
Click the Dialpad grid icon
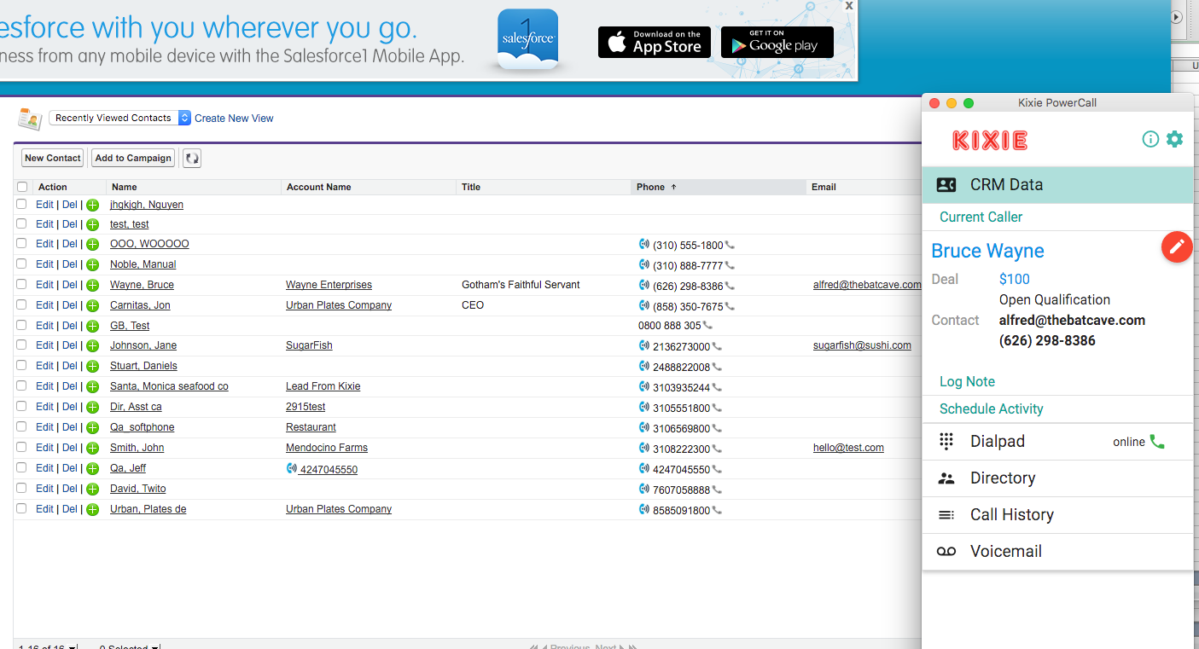point(946,441)
